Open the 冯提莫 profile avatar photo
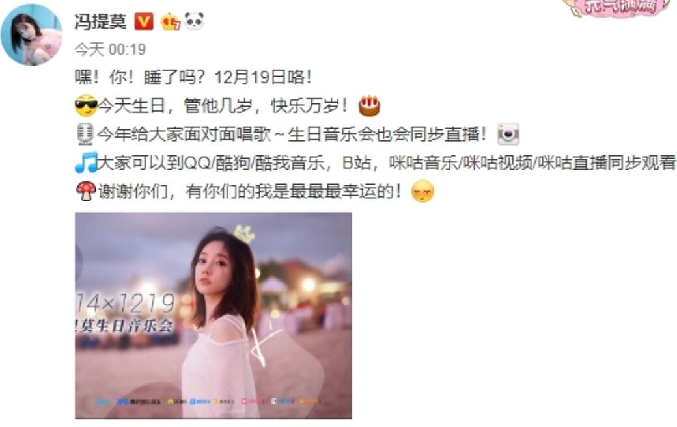This screenshot has height=427, width=677. pyautogui.click(x=31, y=34)
